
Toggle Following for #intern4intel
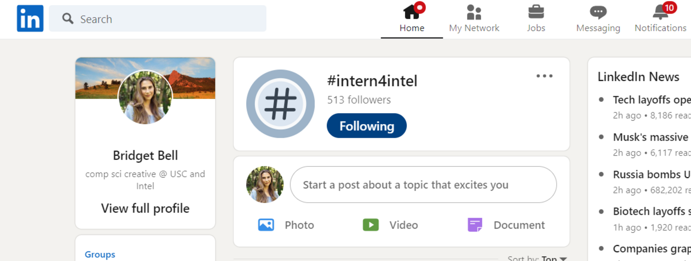(x=366, y=126)
